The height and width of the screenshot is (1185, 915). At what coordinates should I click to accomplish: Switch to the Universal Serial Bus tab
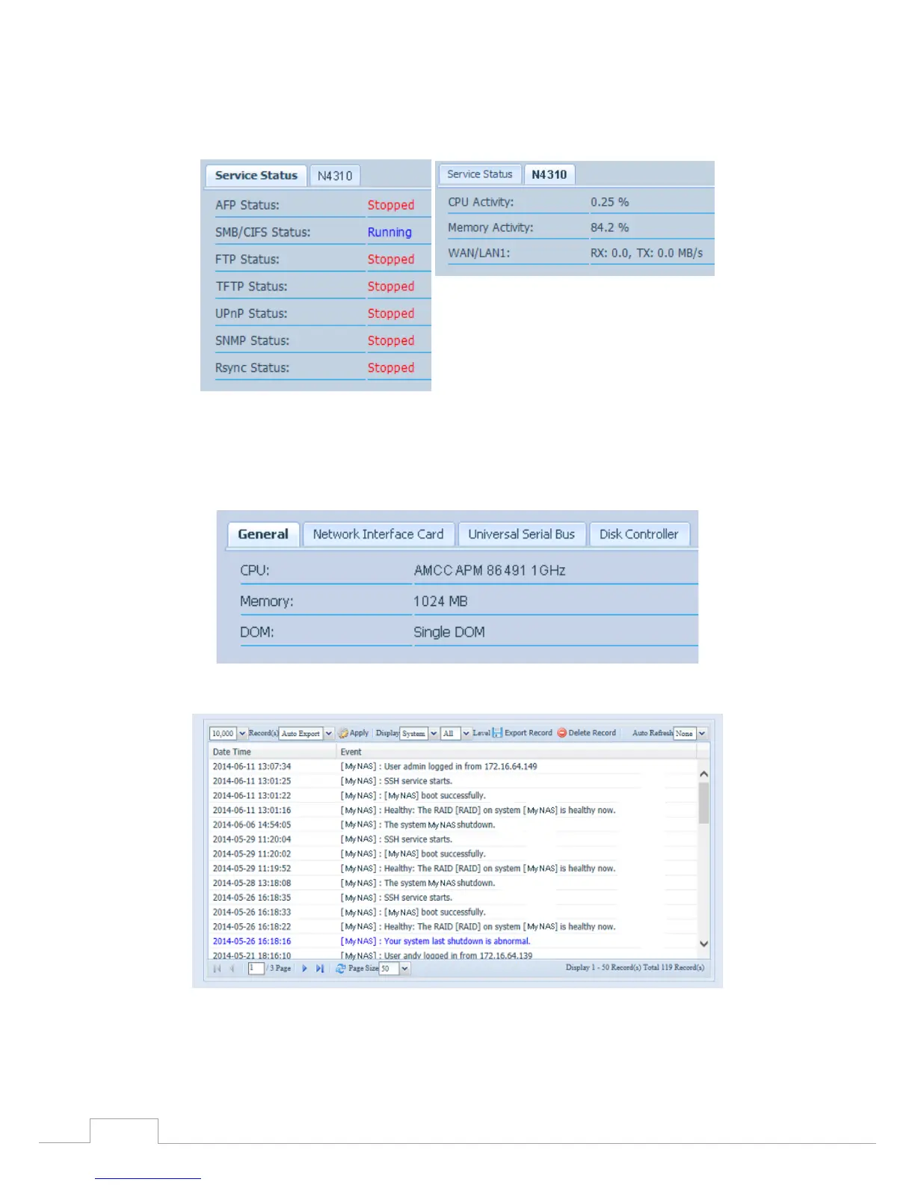pos(522,534)
